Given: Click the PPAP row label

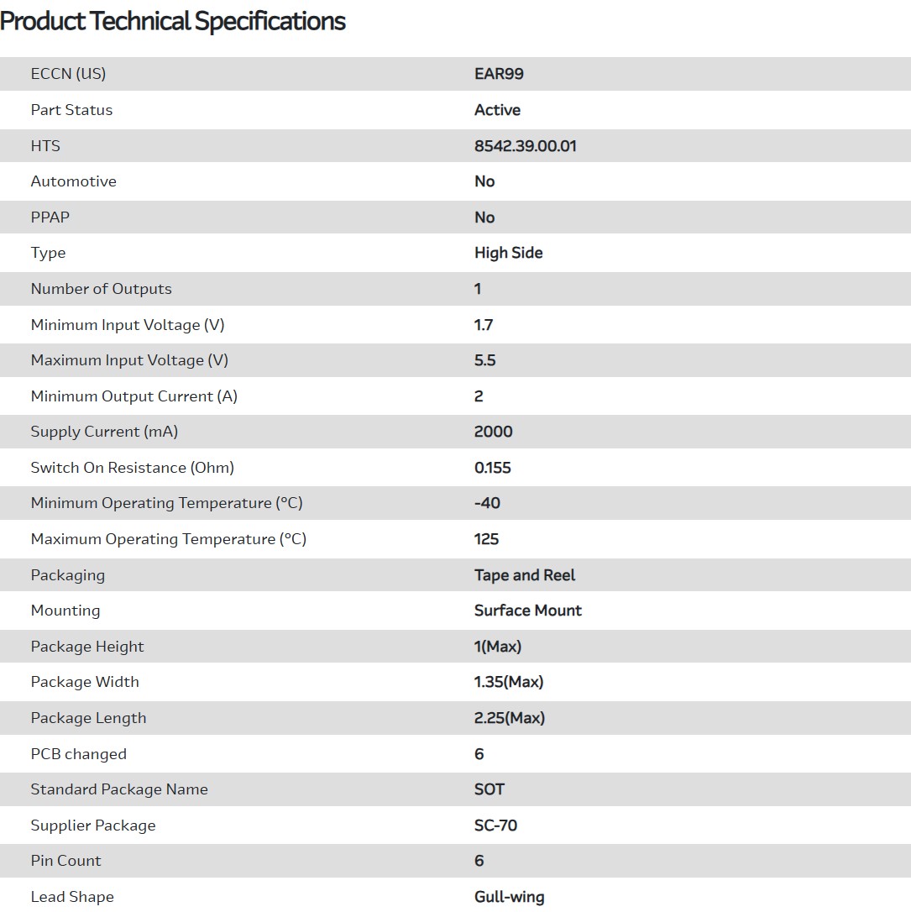Looking at the screenshot, I should pos(50,218).
